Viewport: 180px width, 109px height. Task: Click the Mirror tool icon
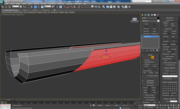96,7
